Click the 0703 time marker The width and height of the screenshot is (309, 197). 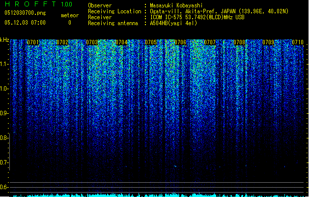92,42
